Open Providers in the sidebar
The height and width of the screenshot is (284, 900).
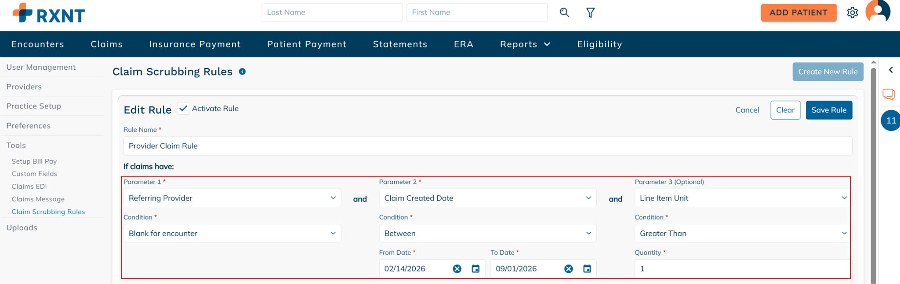[x=24, y=87]
